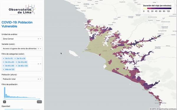The width and height of the screenshot is (177, 110).
Task: Remove the 'De 0 a 15' category tag
Action: coord(3,58)
